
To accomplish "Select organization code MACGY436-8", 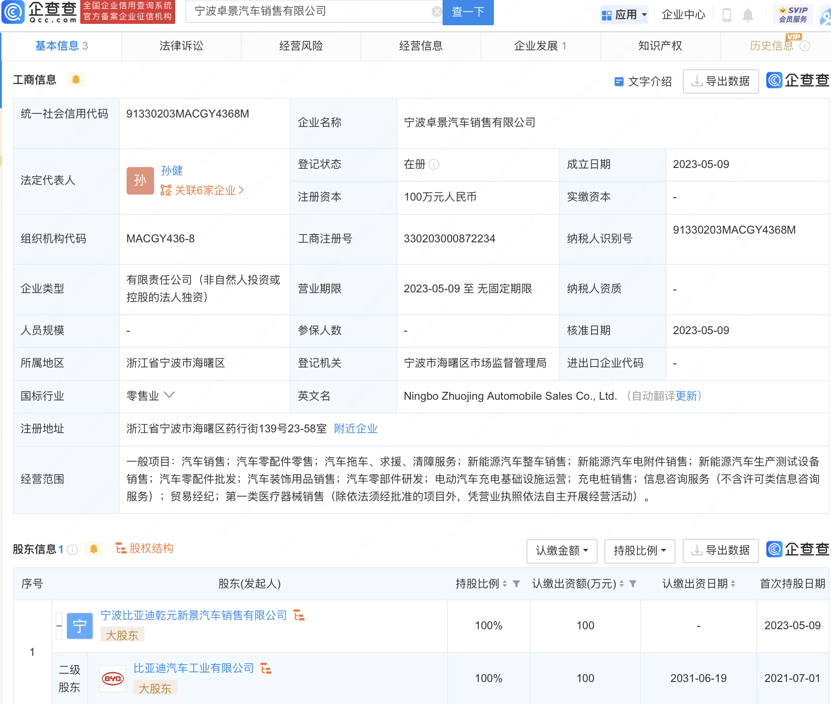I will (161, 239).
